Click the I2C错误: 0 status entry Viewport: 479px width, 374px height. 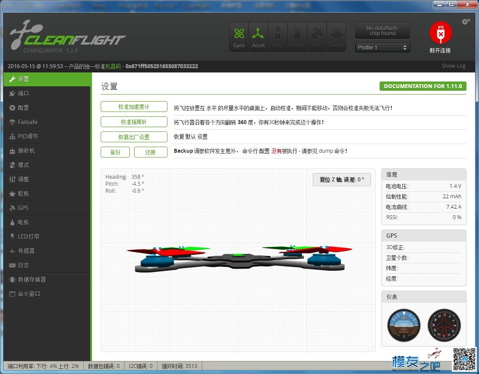(140, 366)
